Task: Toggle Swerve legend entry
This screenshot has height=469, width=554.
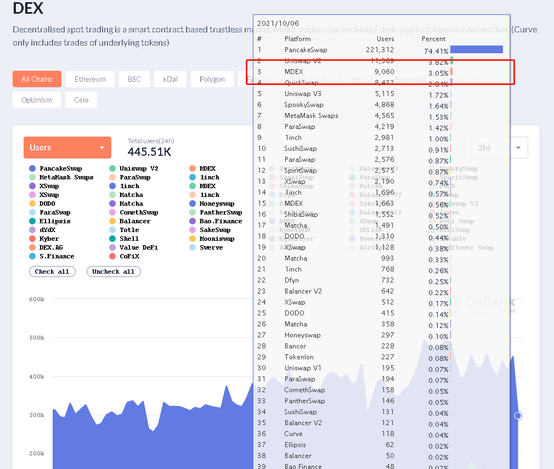Action: coord(206,247)
